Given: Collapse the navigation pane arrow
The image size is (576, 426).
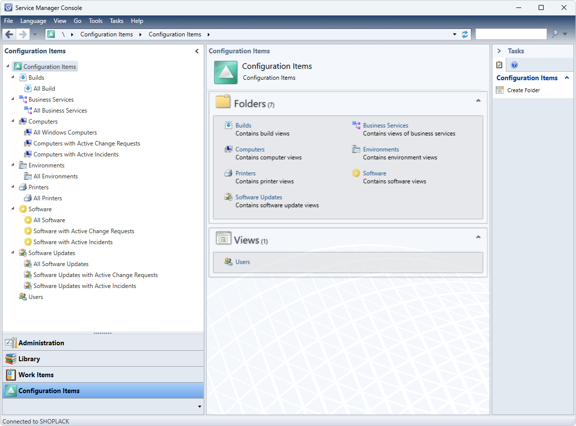Looking at the screenshot, I should coord(197,51).
